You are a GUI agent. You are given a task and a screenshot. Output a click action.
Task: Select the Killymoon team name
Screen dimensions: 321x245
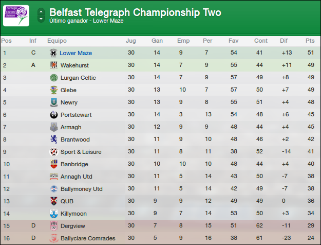click(73, 214)
